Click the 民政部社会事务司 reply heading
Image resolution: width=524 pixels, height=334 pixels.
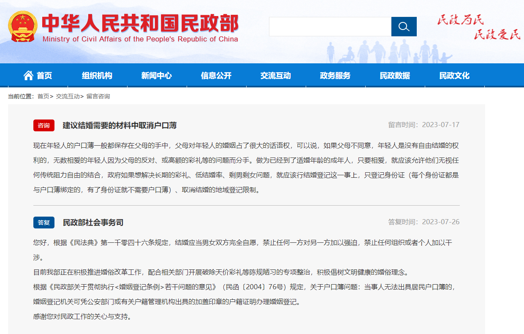pyautogui.click(x=93, y=223)
